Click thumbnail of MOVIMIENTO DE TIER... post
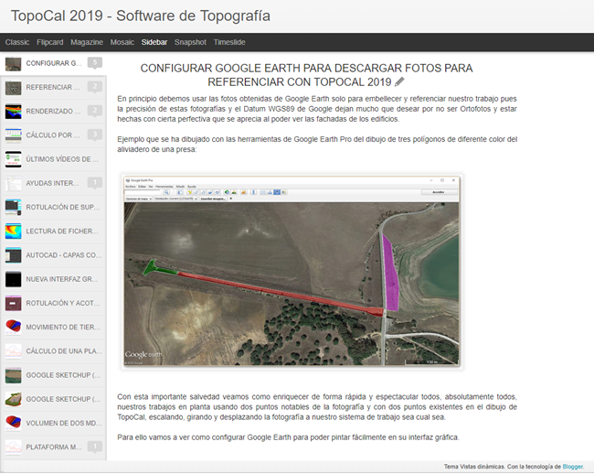Screen dimensions: 594x474 point(14,328)
